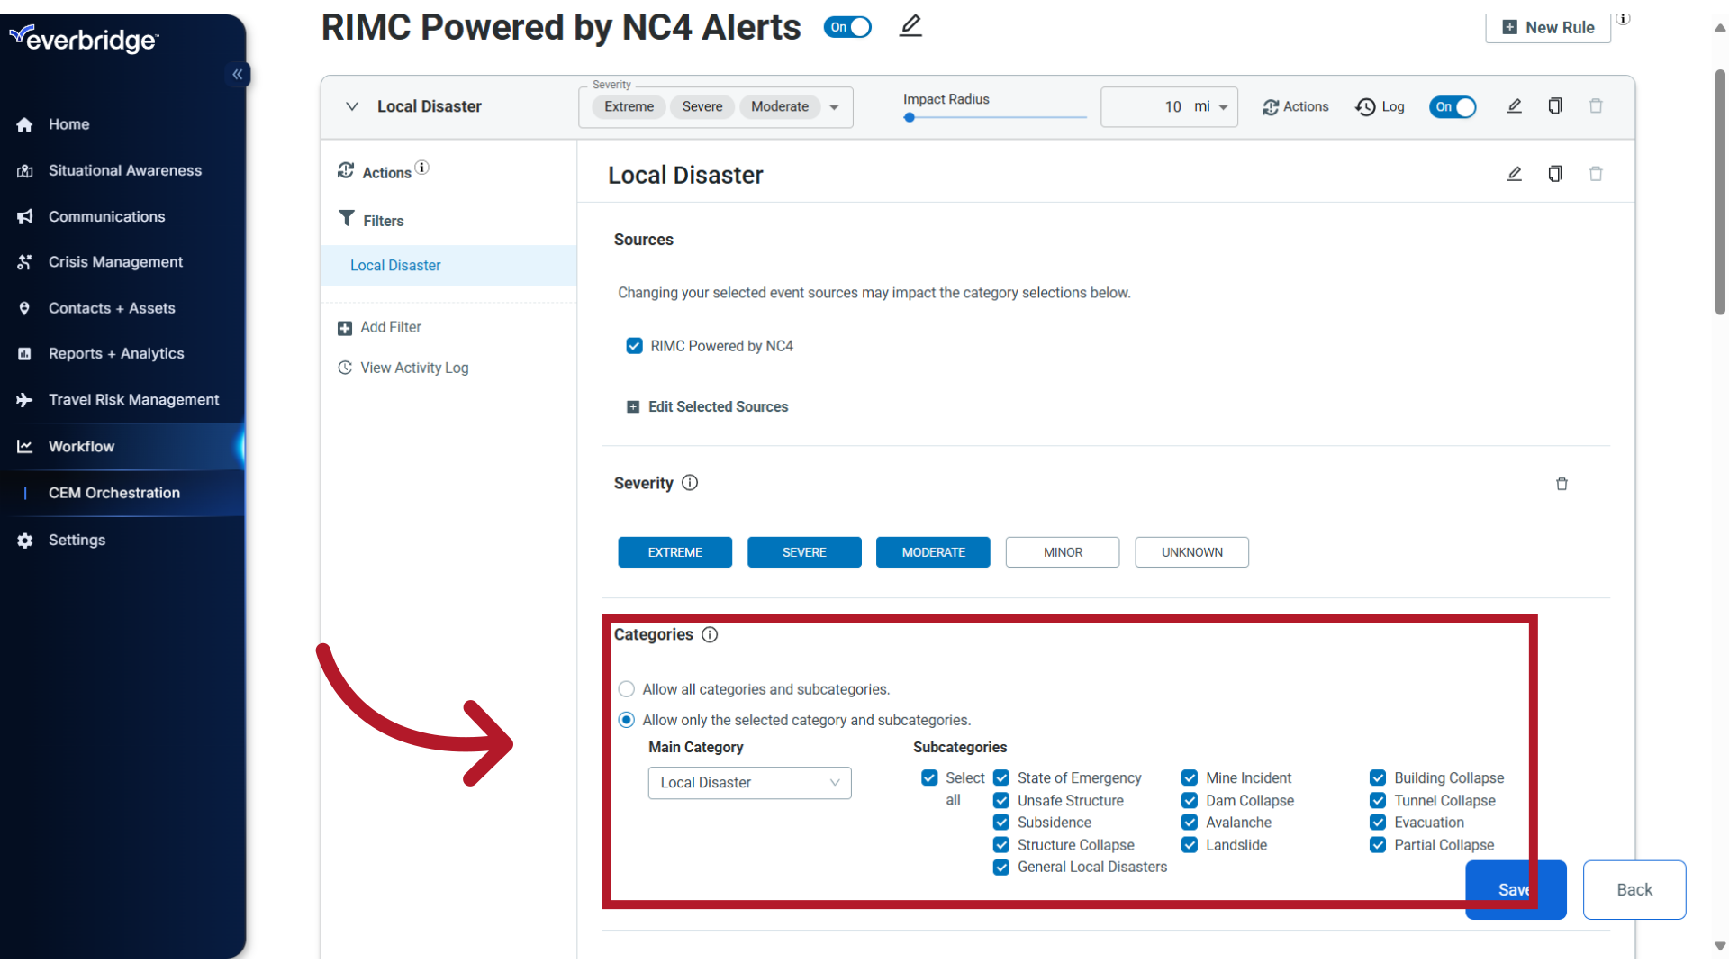Select Allow all categories and subcategories
Image resolution: width=1729 pixels, height=973 pixels.
627,689
